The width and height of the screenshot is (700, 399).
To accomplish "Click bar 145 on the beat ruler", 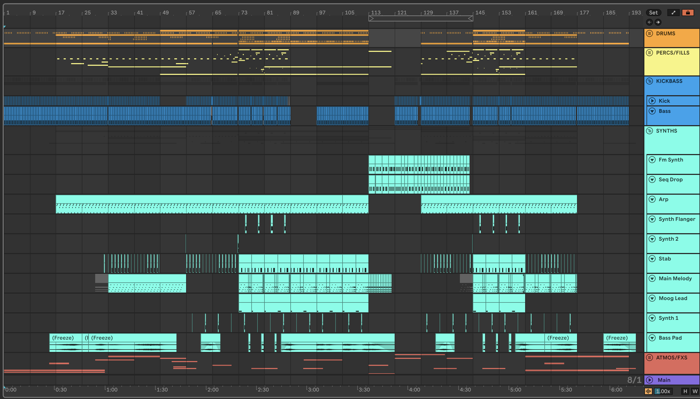I will 480,13.
